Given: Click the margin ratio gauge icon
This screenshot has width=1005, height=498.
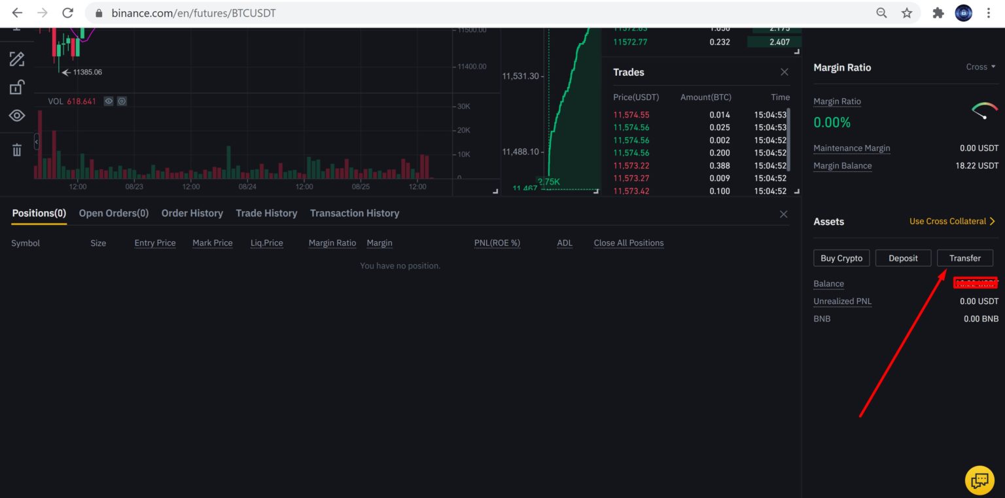Looking at the screenshot, I should coord(985,110).
